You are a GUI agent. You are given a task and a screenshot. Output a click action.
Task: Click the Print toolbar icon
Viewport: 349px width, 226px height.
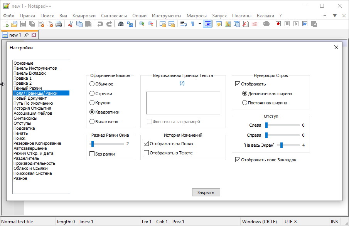pyautogui.click(x=59, y=24)
